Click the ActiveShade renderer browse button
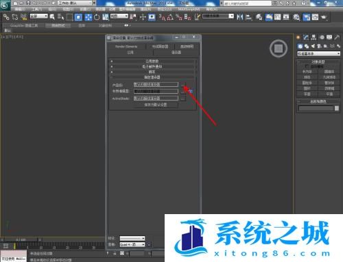Viewport: 343px width, 262px height. click(x=182, y=99)
